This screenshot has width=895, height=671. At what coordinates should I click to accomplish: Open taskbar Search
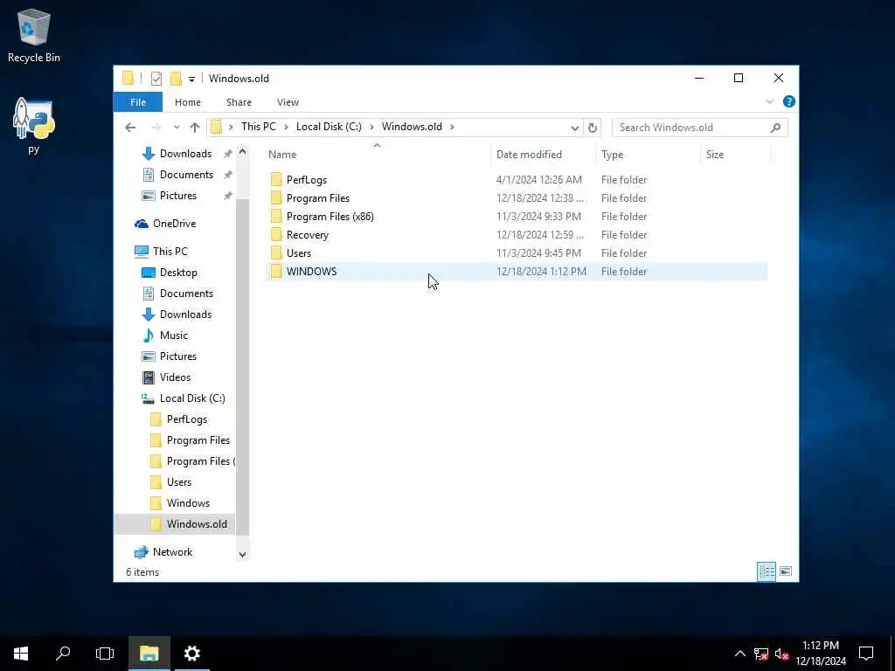[63, 654]
